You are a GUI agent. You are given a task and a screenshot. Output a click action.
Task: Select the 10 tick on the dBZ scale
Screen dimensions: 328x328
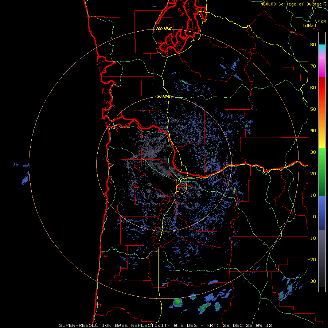313,195
